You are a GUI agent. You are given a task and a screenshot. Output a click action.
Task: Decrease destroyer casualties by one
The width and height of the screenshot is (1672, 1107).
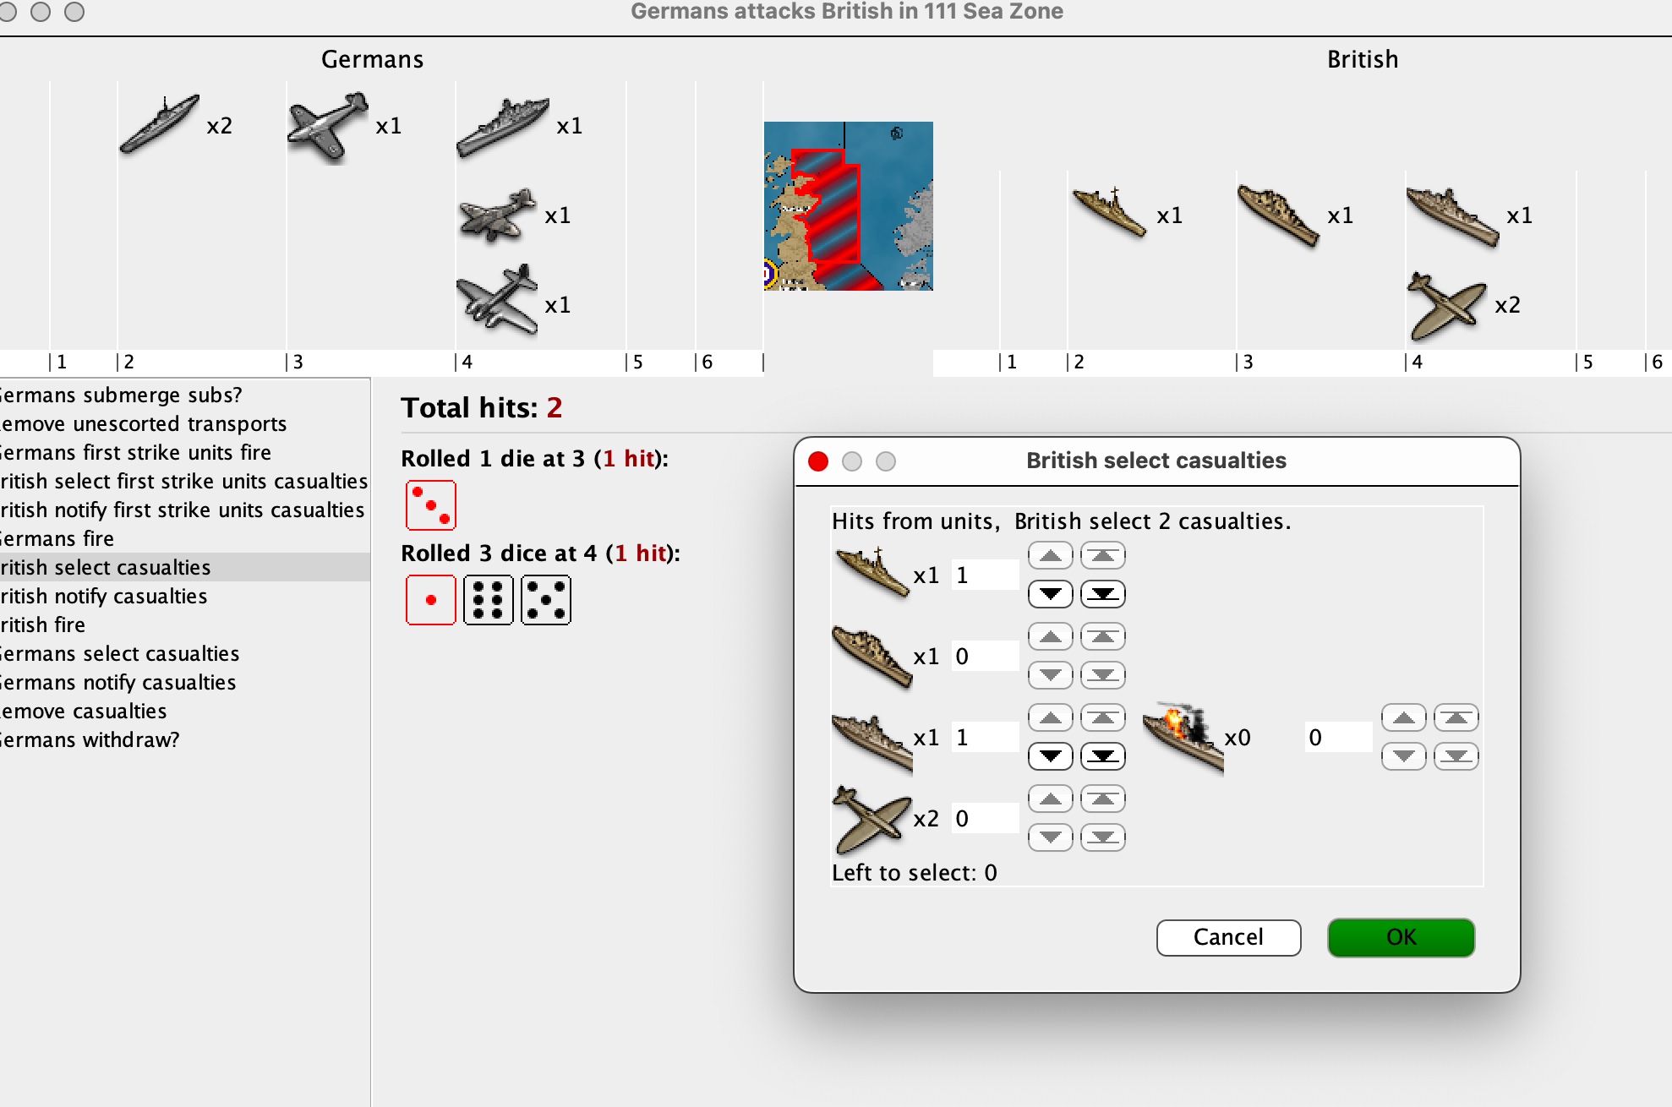1050,594
